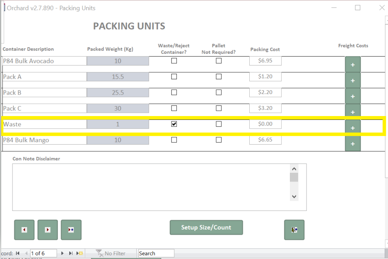
Task: Click the Search box in record bar
Action: click(156, 253)
